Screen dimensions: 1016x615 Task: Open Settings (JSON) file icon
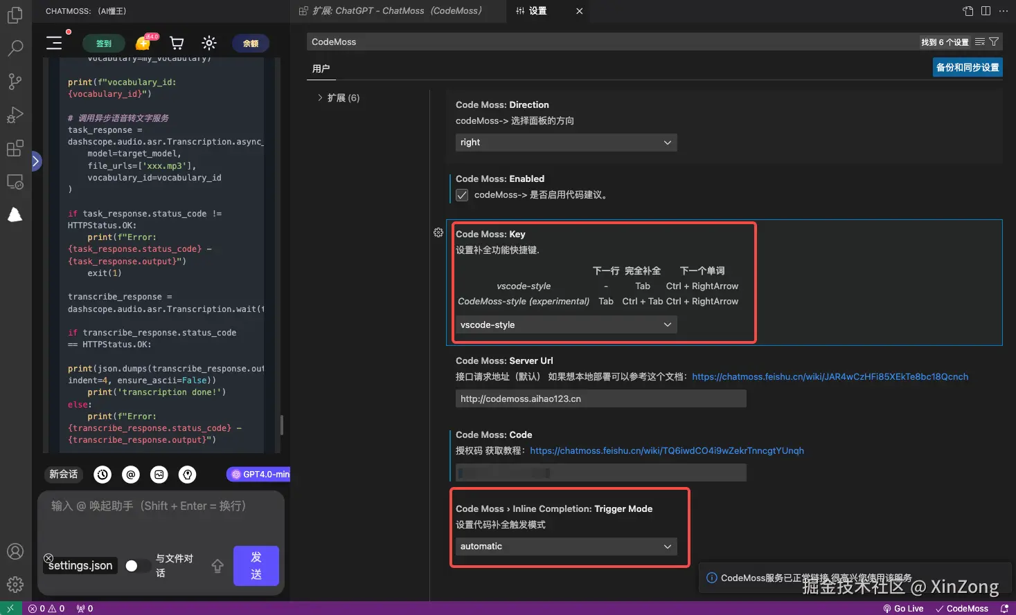coord(968,11)
